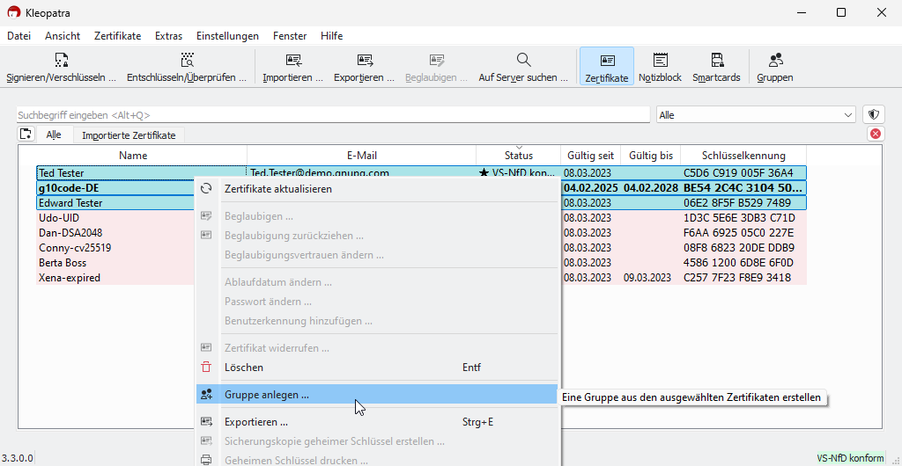This screenshot has width=902, height=466.
Task: Select the Ted Tester certificate row
Action: pyautogui.click(x=421, y=172)
